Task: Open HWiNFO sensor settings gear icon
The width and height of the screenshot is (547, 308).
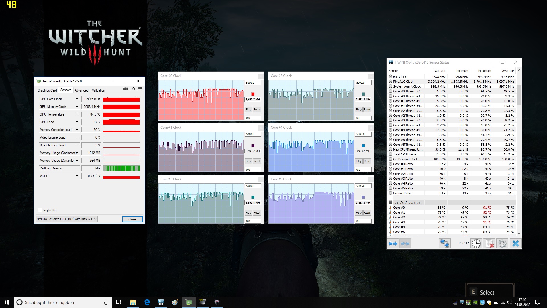Action: 502,244
